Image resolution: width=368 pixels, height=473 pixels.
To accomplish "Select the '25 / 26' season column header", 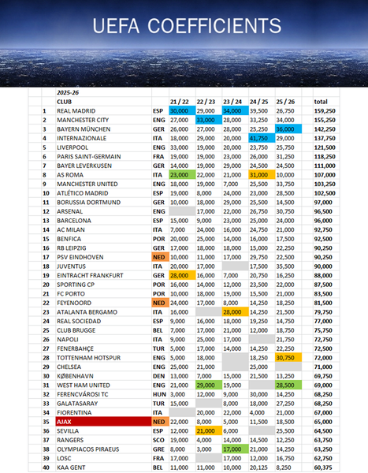I will 285,102.
